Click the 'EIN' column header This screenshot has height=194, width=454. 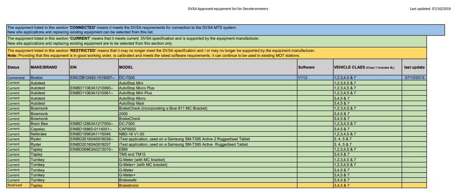click(94, 67)
